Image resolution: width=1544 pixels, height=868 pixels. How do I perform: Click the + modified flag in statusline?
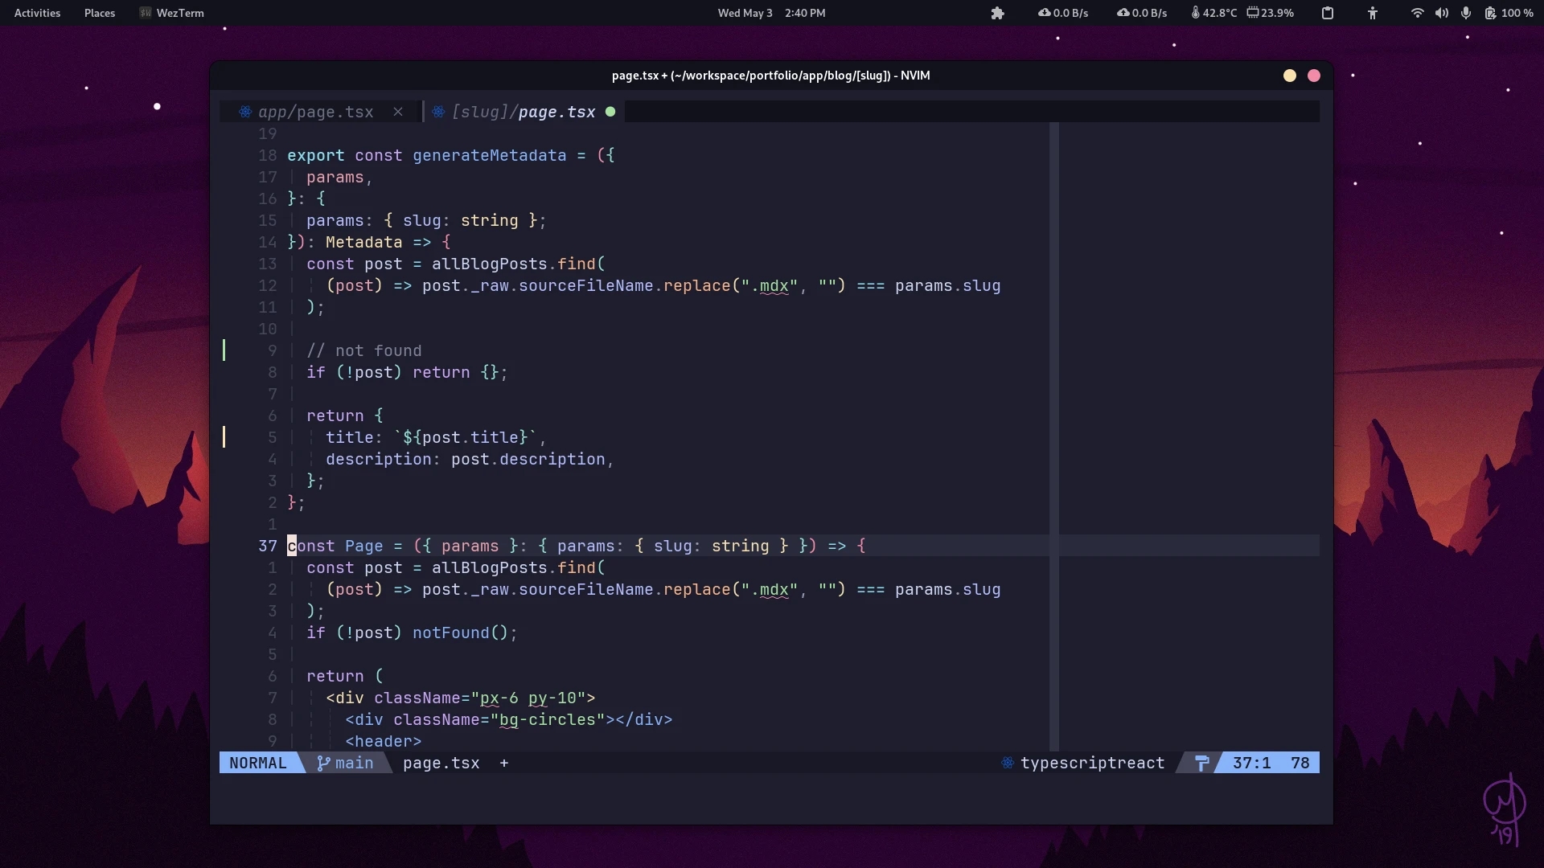pos(504,763)
